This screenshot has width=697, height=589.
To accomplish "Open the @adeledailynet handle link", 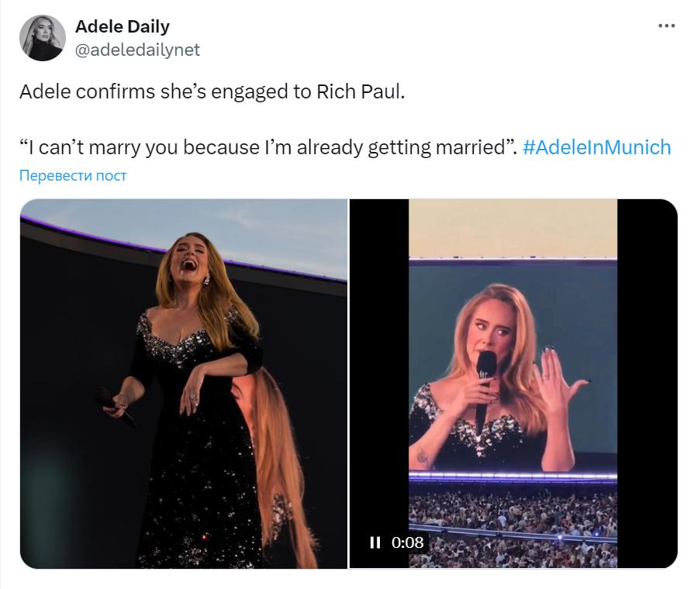I will click(x=137, y=50).
